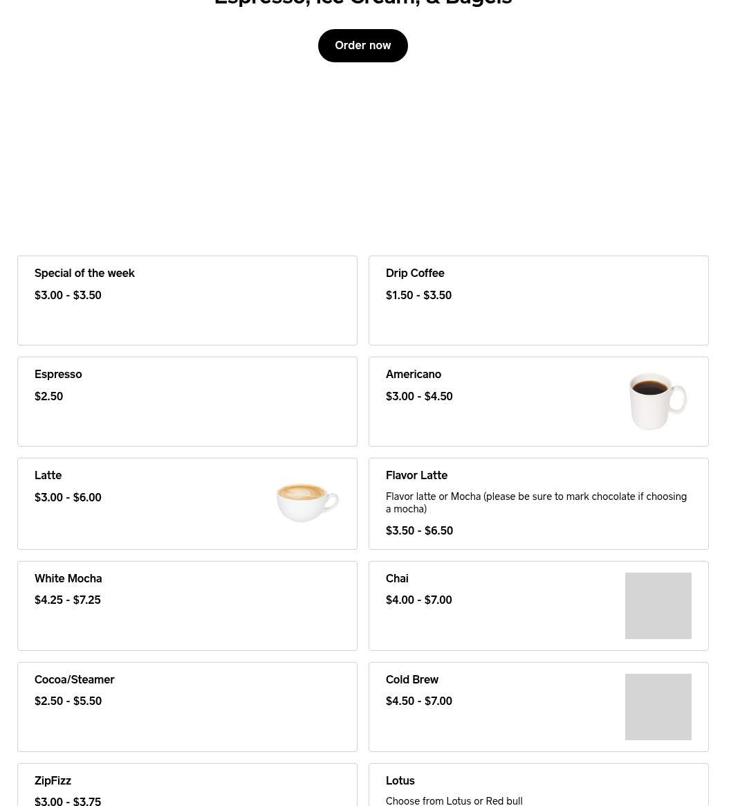Select the Drip Coffee menu card
This screenshot has height=806, width=740.
(x=538, y=301)
